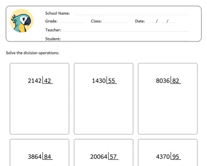Image resolution: width=207 pixels, height=166 pixels.
Task: Click the Student name line
Action: [126, 39]
